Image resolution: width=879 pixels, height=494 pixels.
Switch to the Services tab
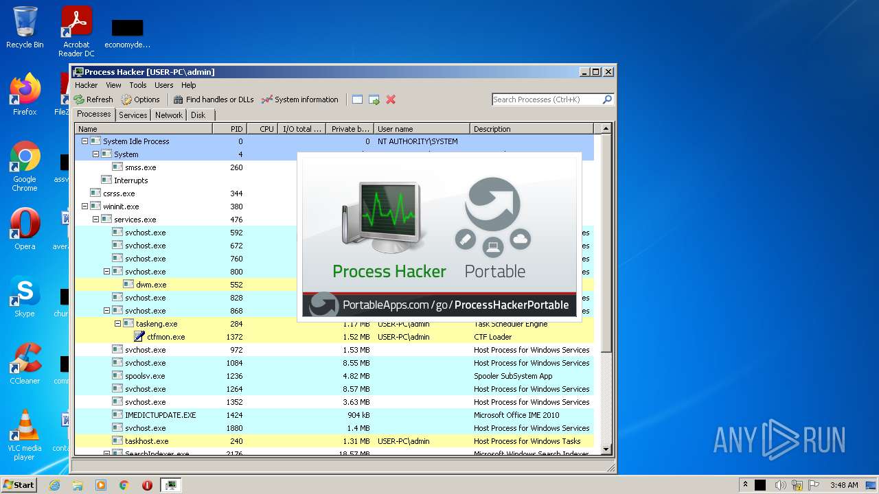click(x=133, y=115)
